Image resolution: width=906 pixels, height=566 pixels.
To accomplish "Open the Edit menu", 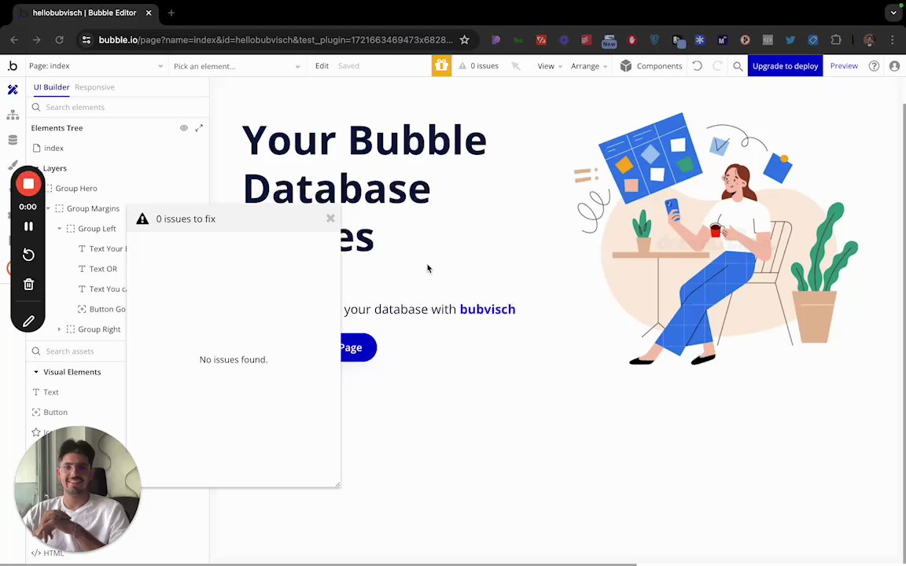I will click(322, 66).
